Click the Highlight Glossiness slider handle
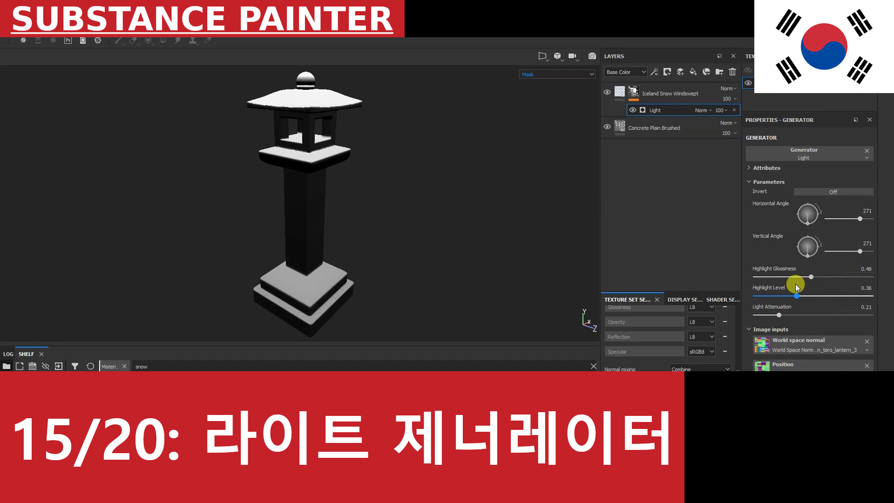This screenshot has height=503, width=894. [811, 277]
